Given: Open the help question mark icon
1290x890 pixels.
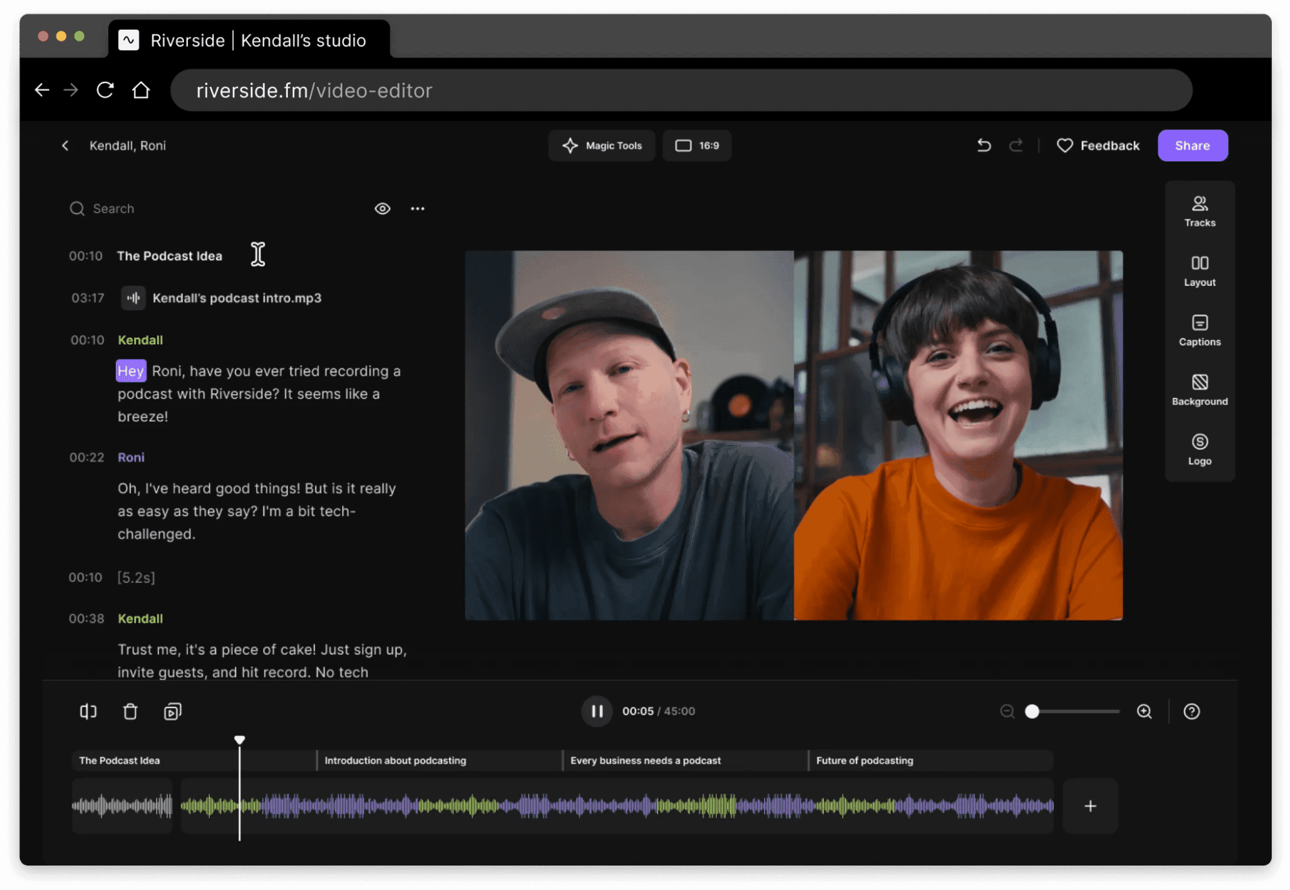Looking at the screenshot, I should 1191,711.
